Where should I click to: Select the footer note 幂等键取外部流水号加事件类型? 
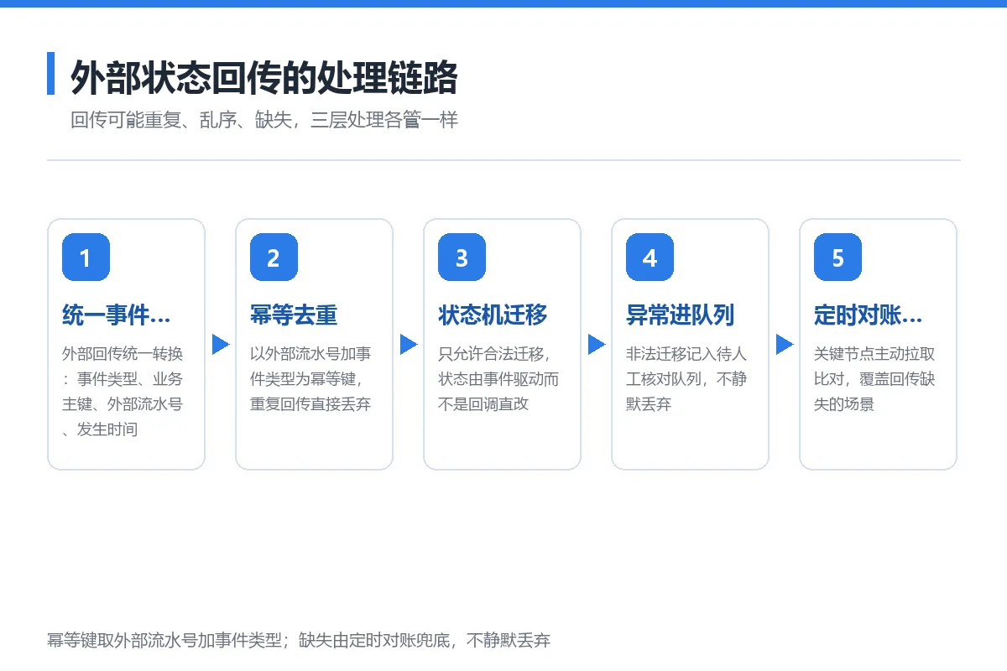click(299, 641)
